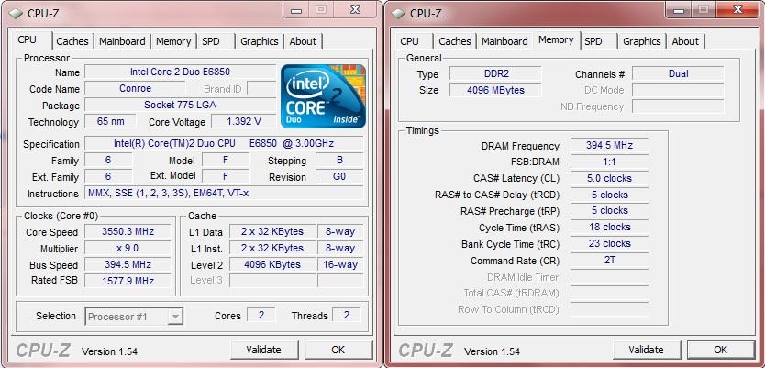Click the Technology value 65 nm
The image size is (765, 368).
point(110,121)
